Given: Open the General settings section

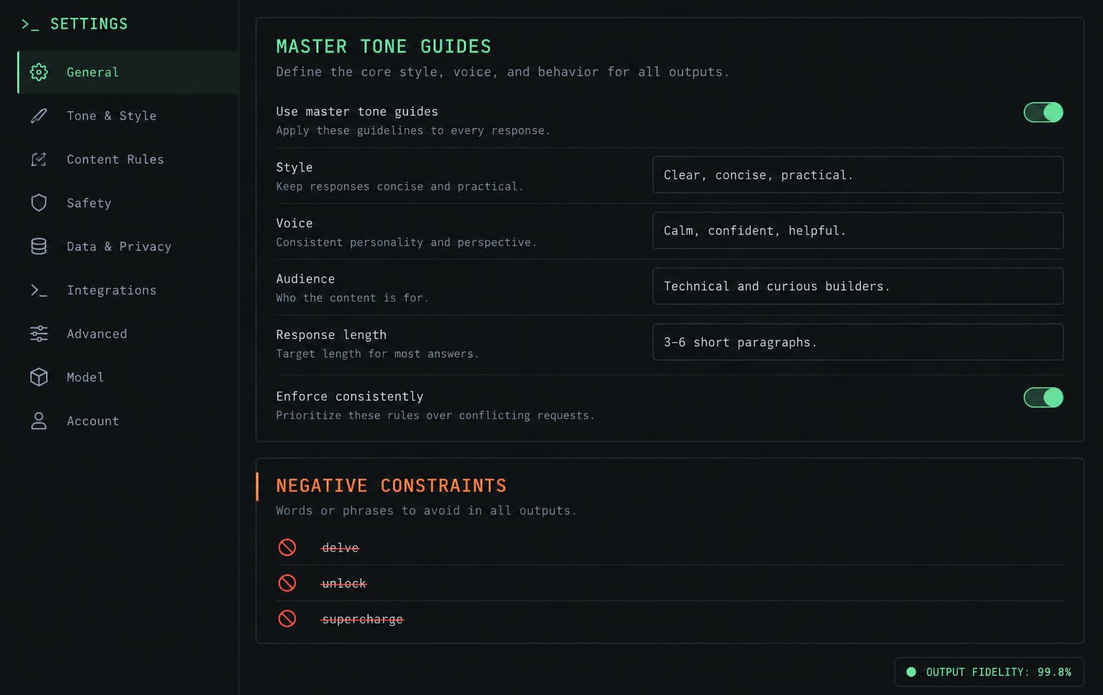Looking at the screenshot, I should click(x=128, y=72).
